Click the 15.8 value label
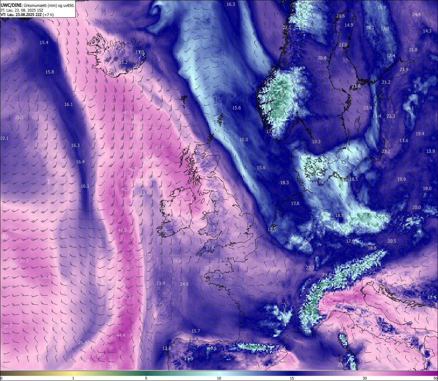This screenshot has width=438, height=381. [50, 72]
